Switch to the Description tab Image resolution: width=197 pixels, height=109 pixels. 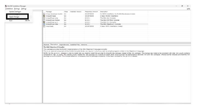click(54, 44)
